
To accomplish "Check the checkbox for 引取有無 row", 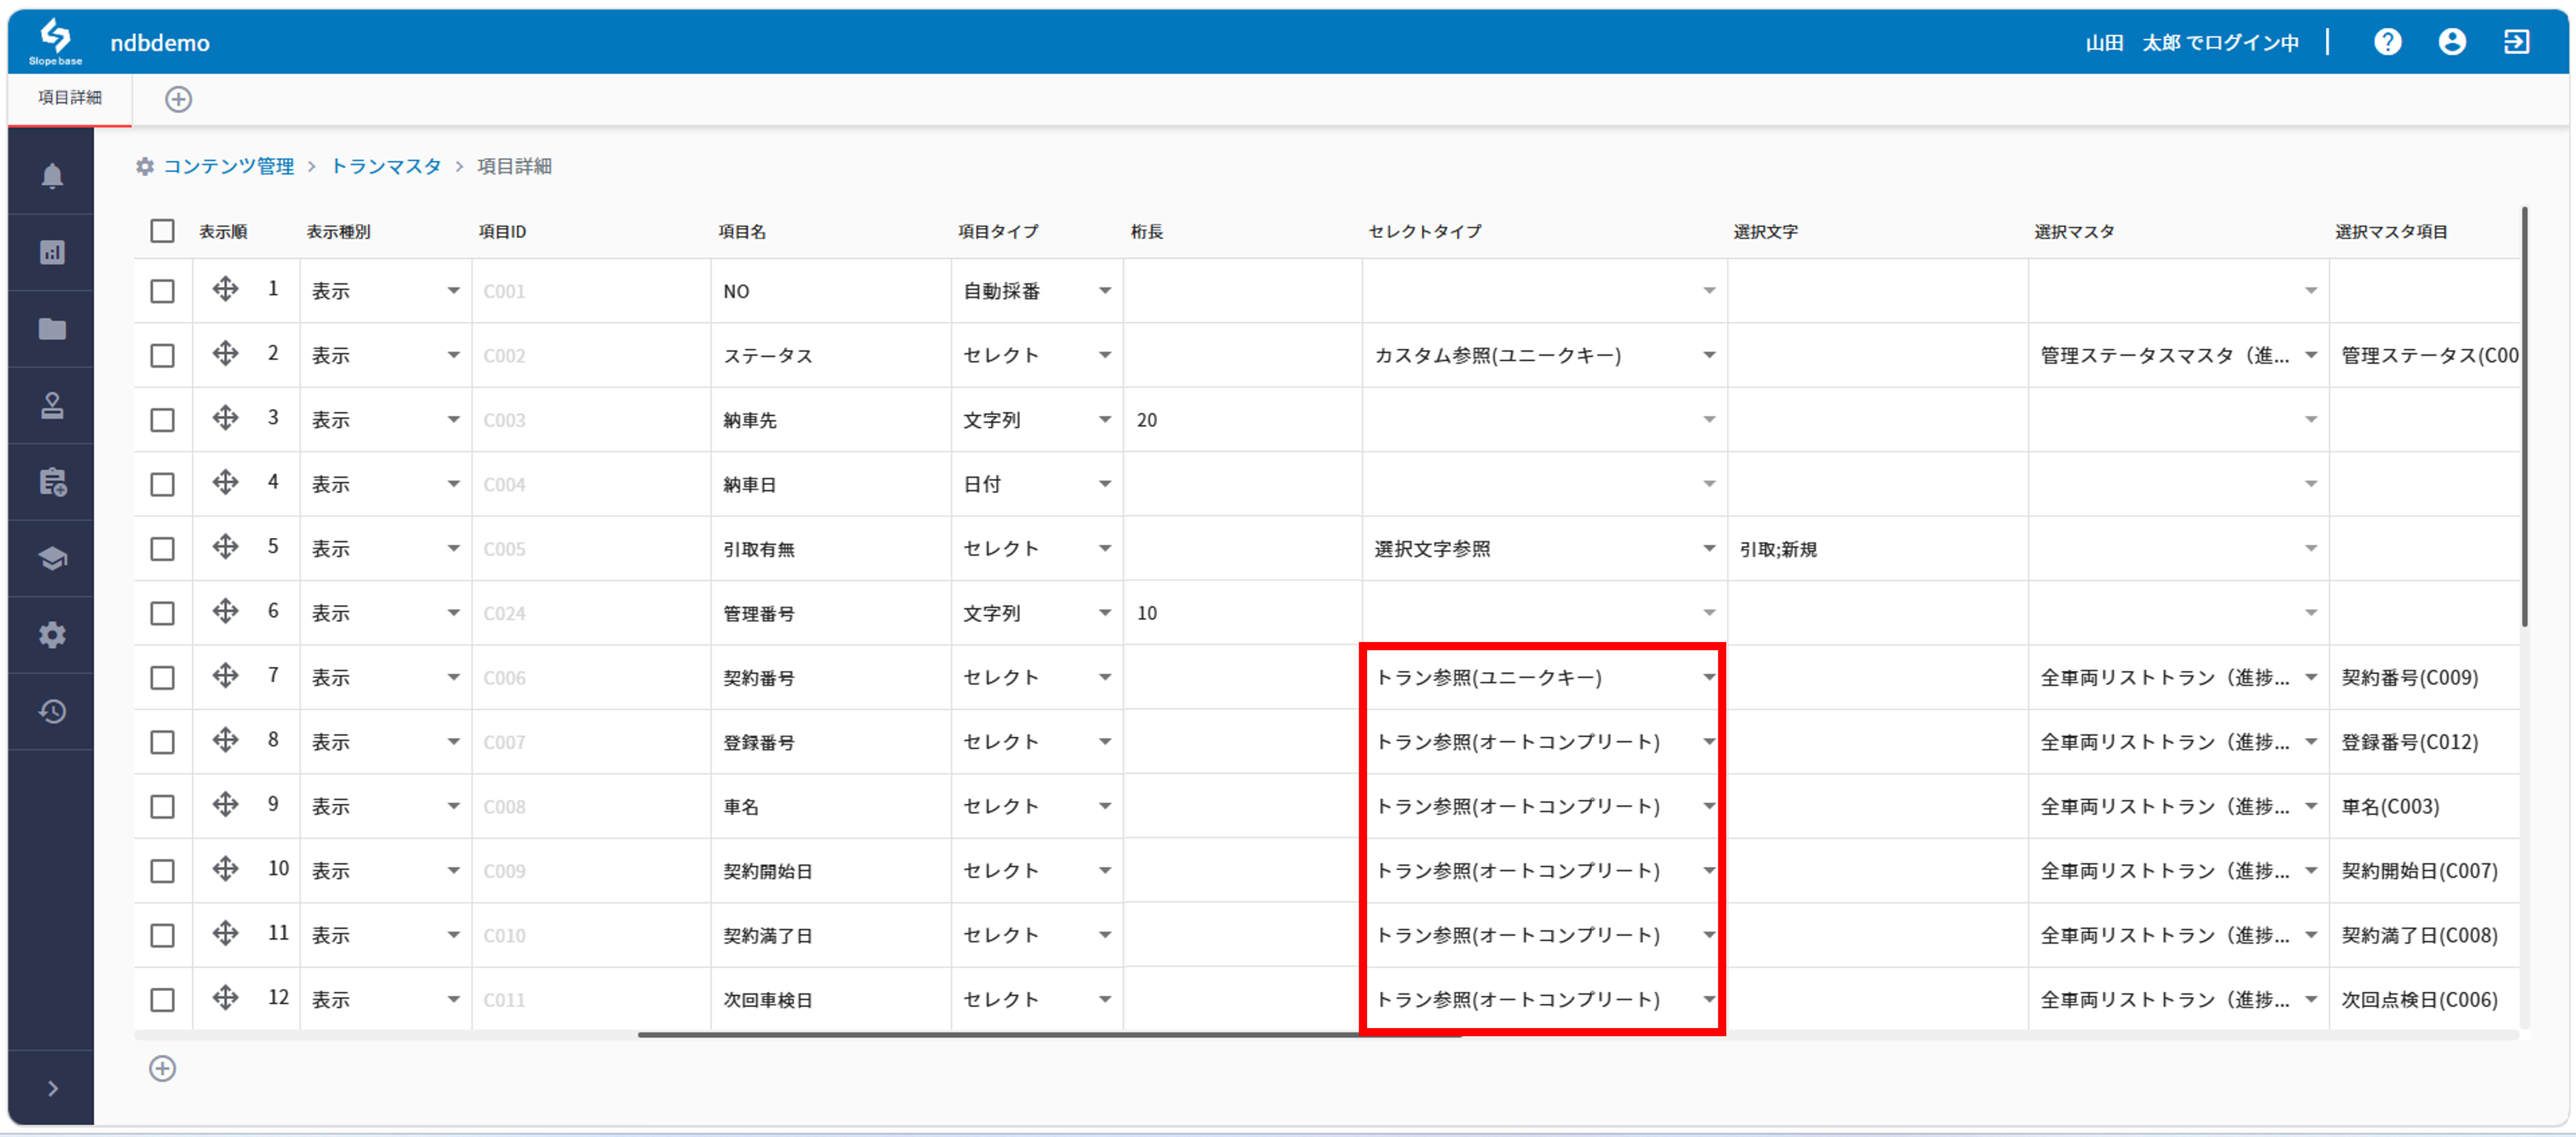I will click(x=162, y=549).
